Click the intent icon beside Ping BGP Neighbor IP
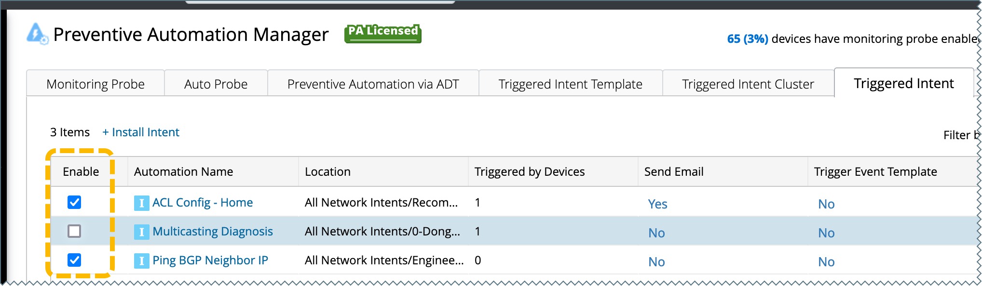Screen dimensions: 982x286 tap(141, 261)
